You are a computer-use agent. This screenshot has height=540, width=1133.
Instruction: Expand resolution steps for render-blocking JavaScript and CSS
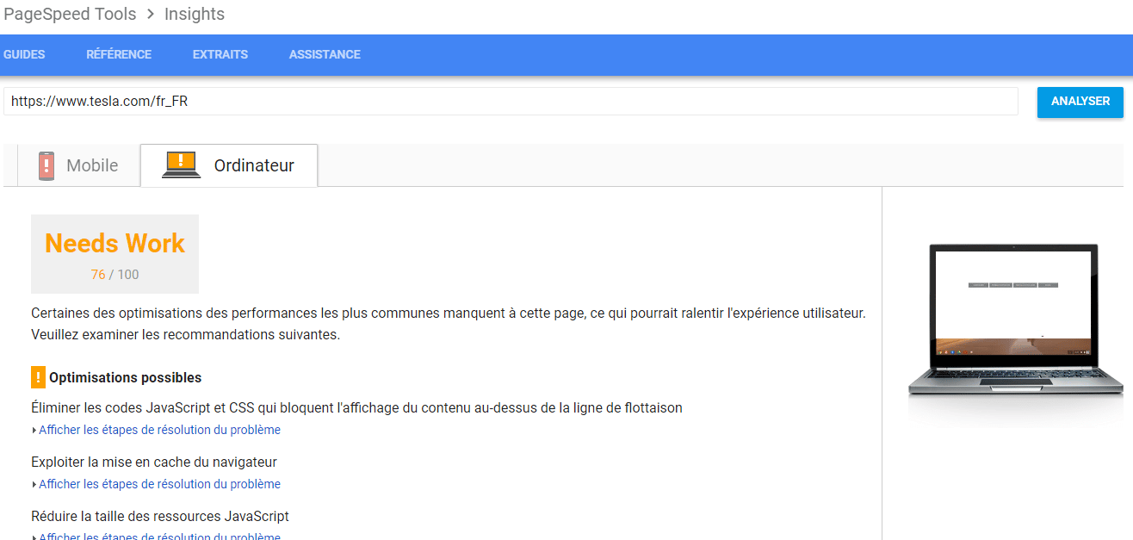tap(159, 430)
